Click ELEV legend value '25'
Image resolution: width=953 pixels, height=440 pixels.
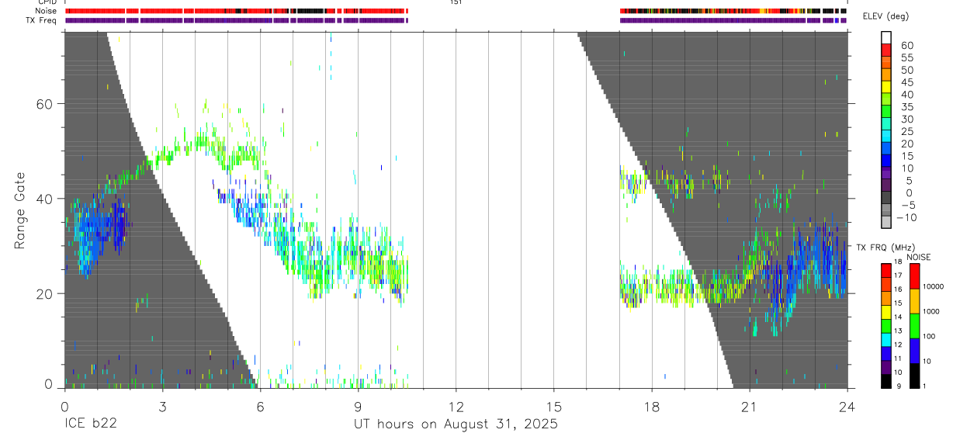point(907,132)
